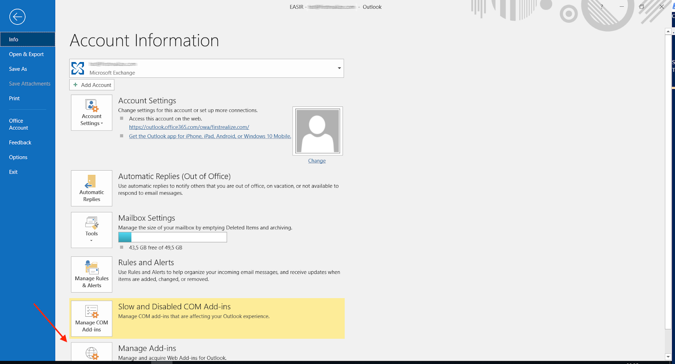
Task: Click the Account Settings heading text
Action: [x=147, y=101]
